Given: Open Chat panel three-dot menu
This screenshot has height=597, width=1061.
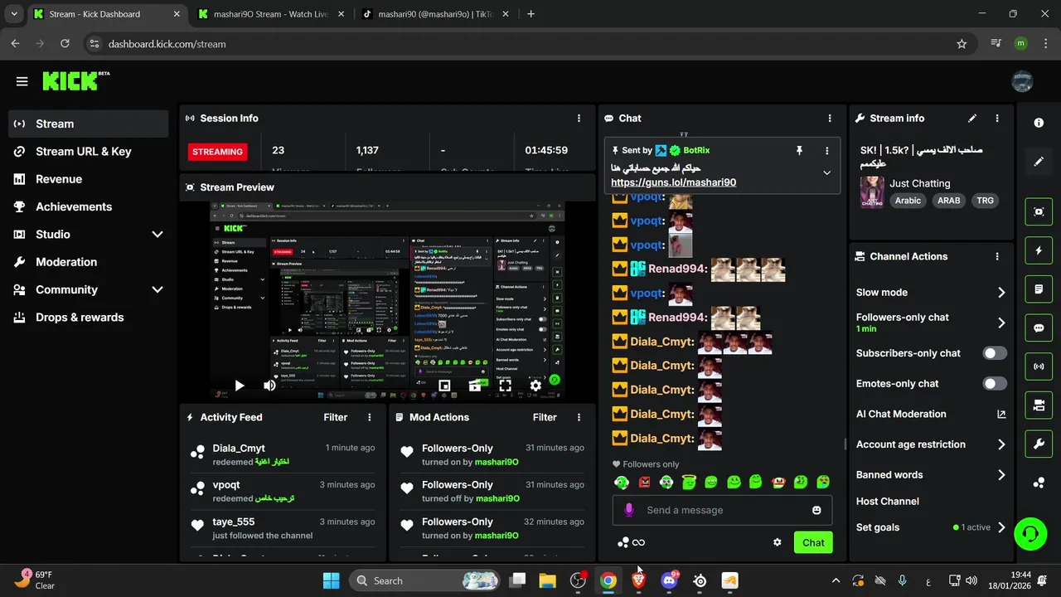Looking at the screenshot, I should click(829, 119).
